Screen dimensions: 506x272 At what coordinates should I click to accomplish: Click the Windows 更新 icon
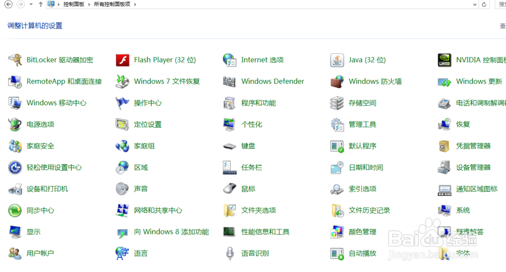pyautogui.click(x=444, y=82)
